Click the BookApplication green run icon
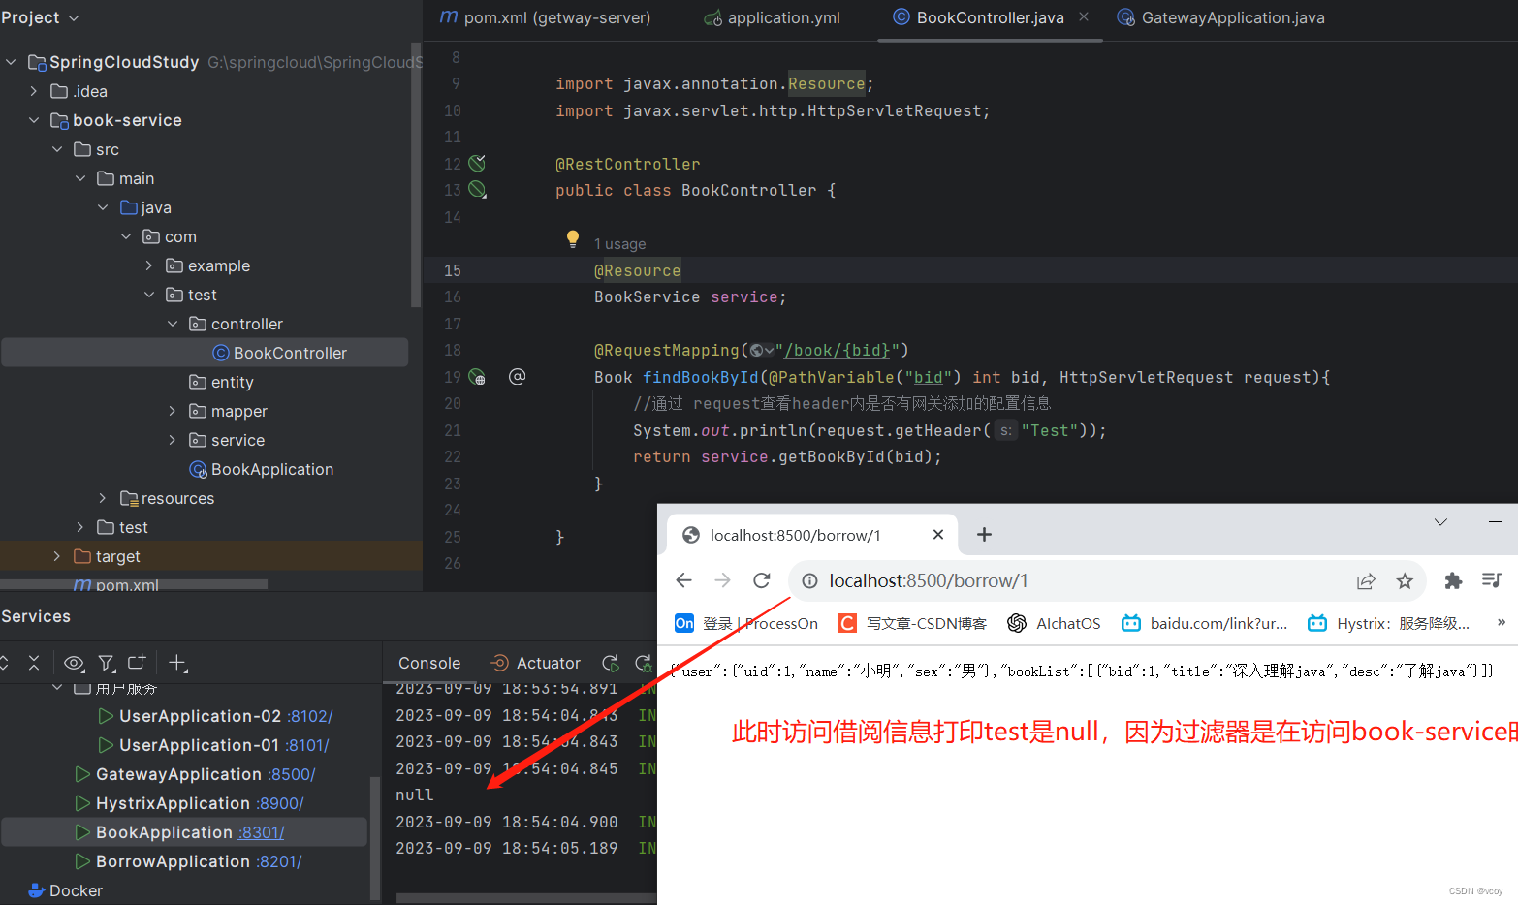Viewport: 1518px width, 905px height. coord(82,832)
